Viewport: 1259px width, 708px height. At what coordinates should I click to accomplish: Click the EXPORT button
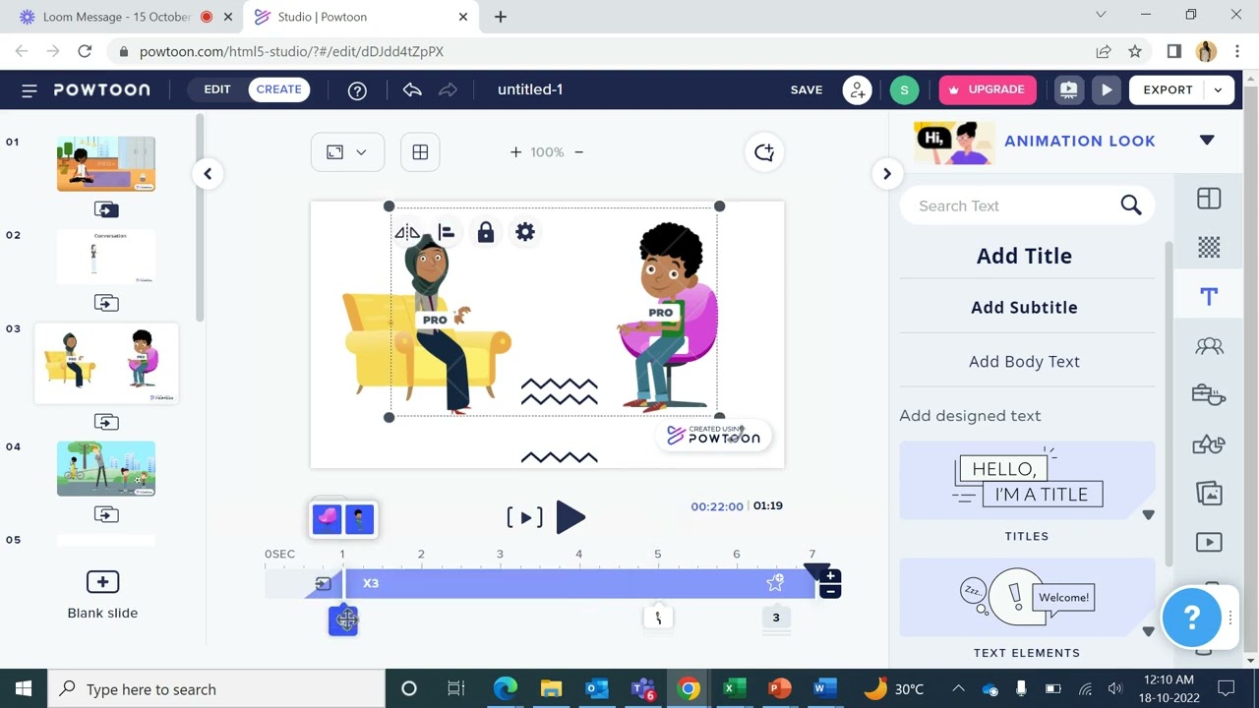(1168, 89)
